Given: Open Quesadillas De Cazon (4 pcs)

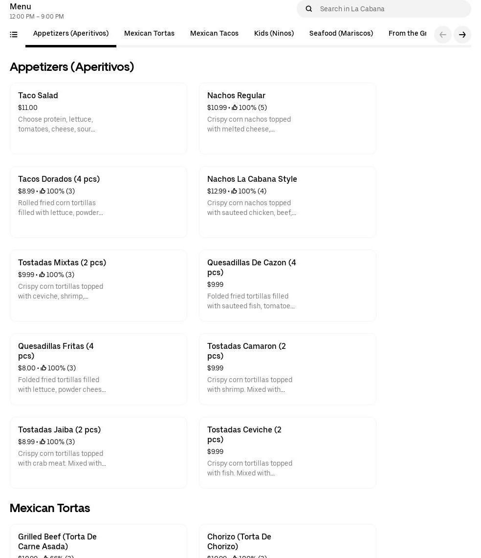Looking at the screenshot, I should click(x=287, y=285).
